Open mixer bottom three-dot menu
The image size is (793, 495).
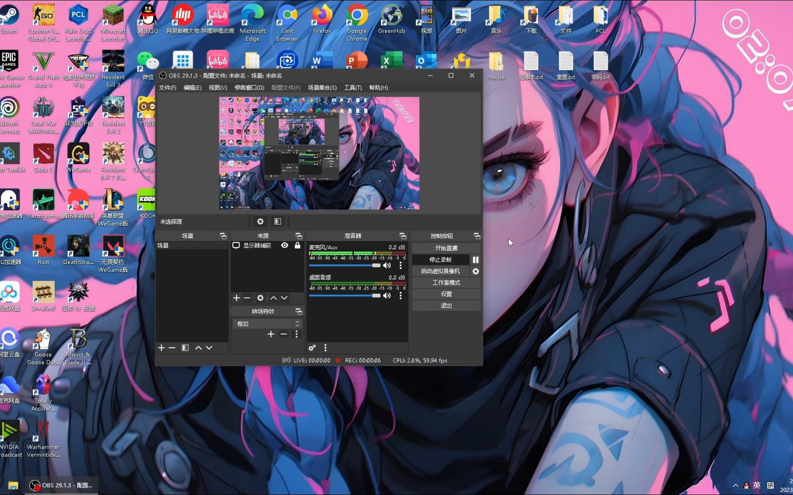click(x=325, y=348)
